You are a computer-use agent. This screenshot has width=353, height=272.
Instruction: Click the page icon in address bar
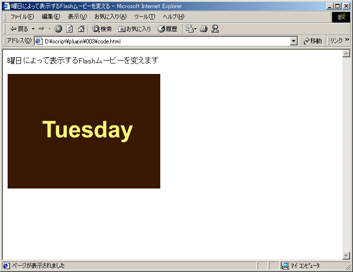coord(39,41)
